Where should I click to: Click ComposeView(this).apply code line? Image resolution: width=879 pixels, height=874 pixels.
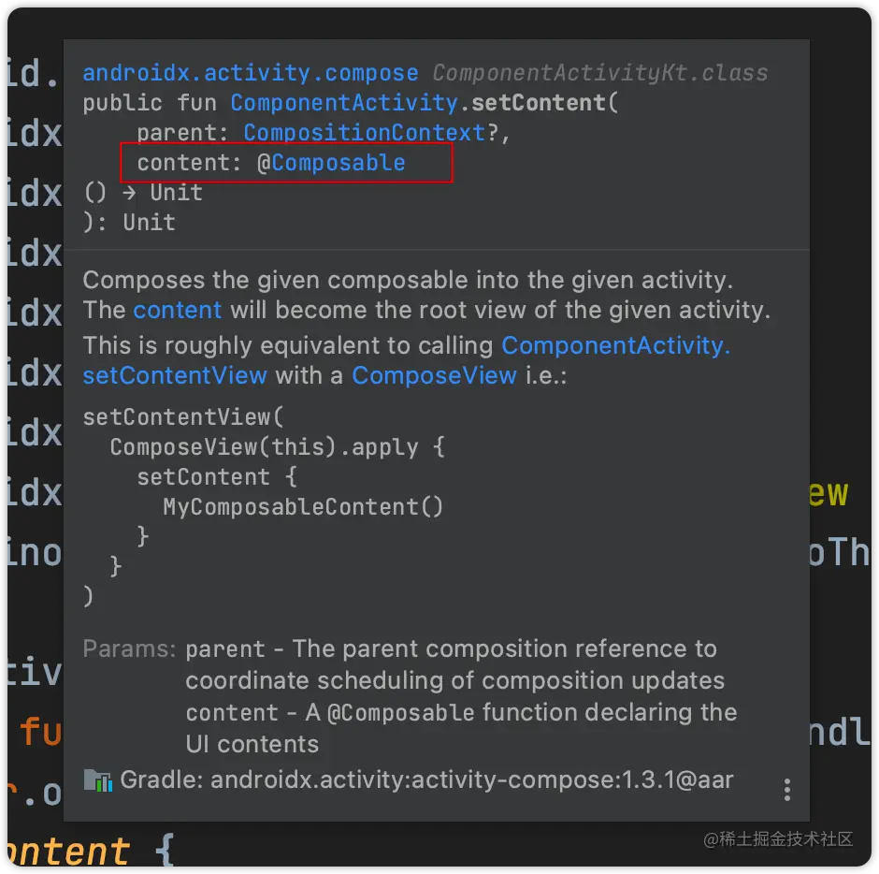pos(278,447)
